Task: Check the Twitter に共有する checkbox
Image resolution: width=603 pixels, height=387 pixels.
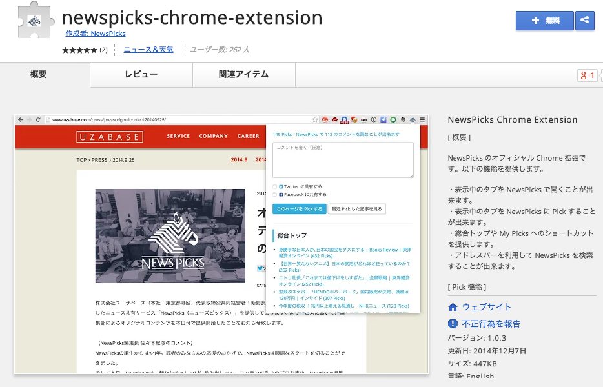Action: [275, 187]
